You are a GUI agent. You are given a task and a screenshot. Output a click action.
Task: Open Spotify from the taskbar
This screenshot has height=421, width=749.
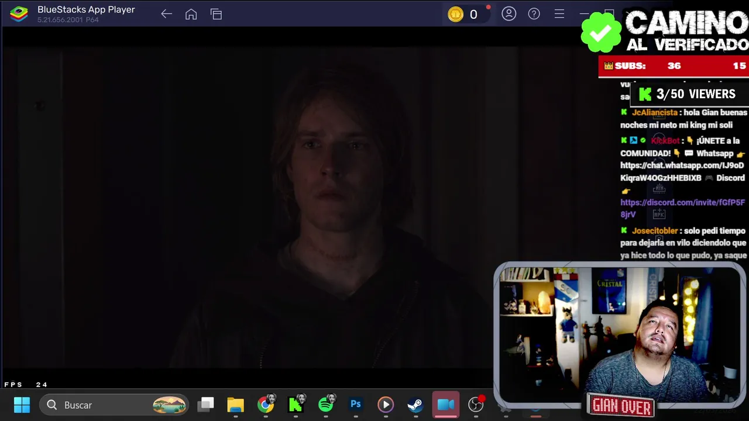pos(326,405)
